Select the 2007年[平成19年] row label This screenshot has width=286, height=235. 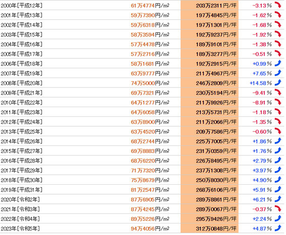(22, 73)
